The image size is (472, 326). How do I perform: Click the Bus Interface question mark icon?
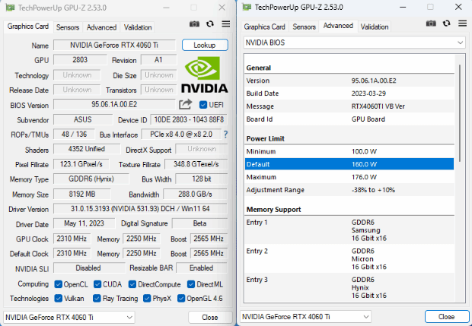pyautogui.click(x=225, y=135)
